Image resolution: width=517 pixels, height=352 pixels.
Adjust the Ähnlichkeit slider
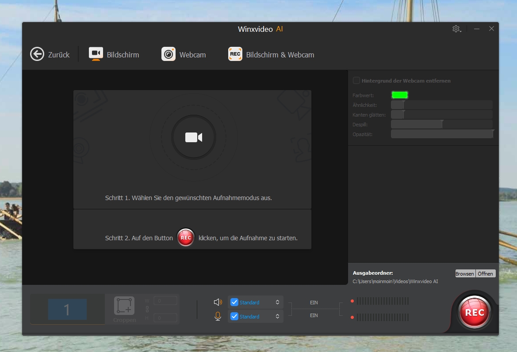441,105
